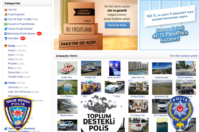The width and height of the screenshot is (199, 132).
Task: Go to Turistik Tesis listings
Action: [15, 76]
